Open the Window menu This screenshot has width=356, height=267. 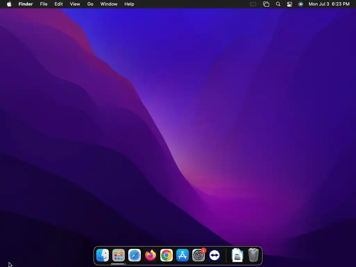[109, 4]
